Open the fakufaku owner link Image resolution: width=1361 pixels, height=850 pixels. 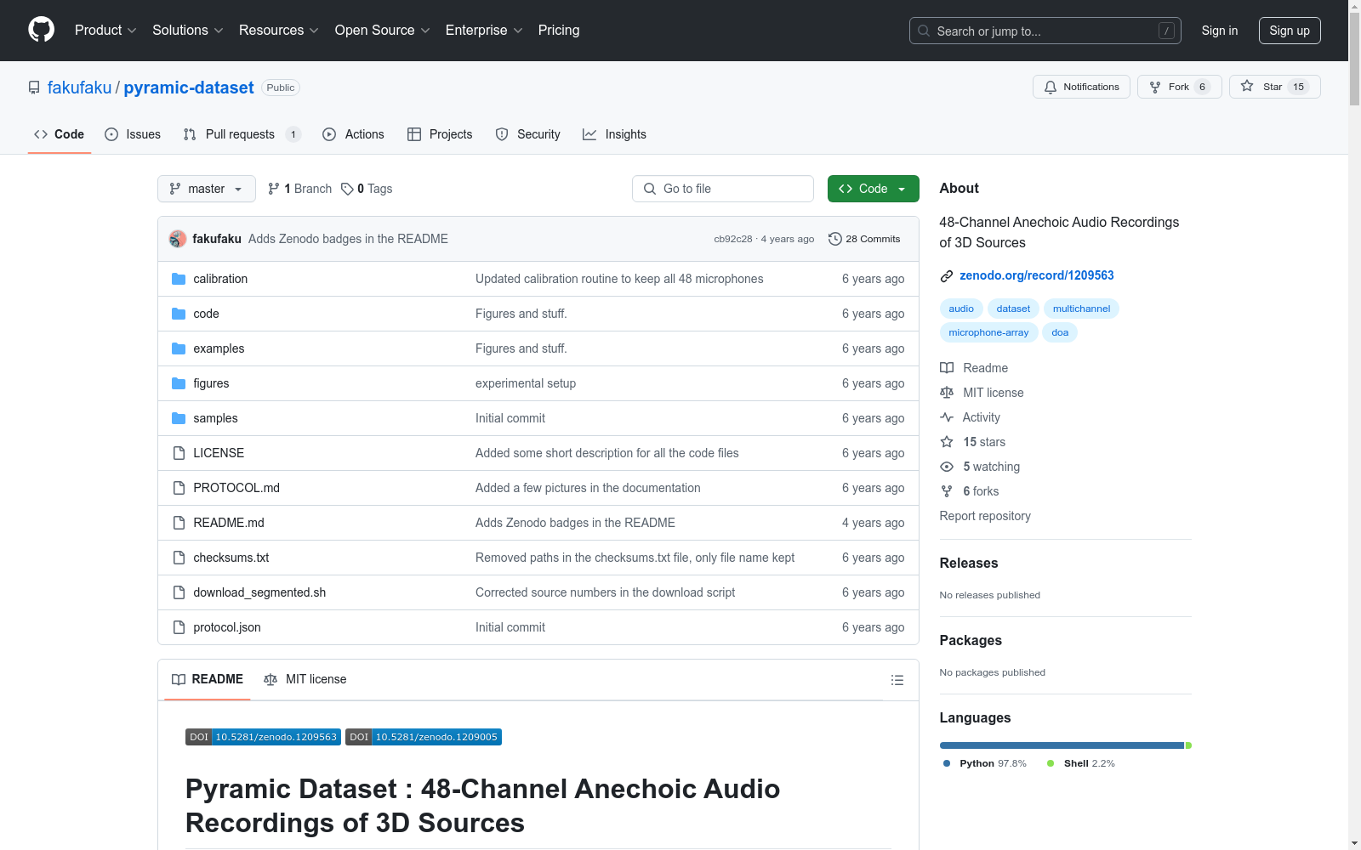[79, 88]
